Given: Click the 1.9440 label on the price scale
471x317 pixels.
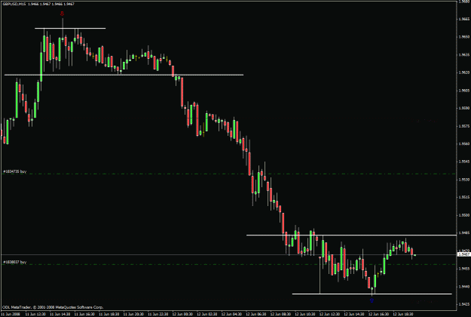Looking at the screenshot, I should click(464, 286).
